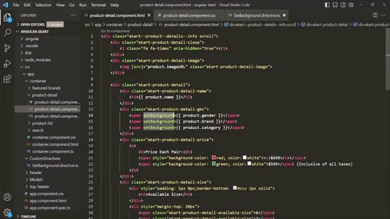Viewport: 390px width, 219px height.
Task: Open Source Control view icon
Action: click(x=7, y=48)
